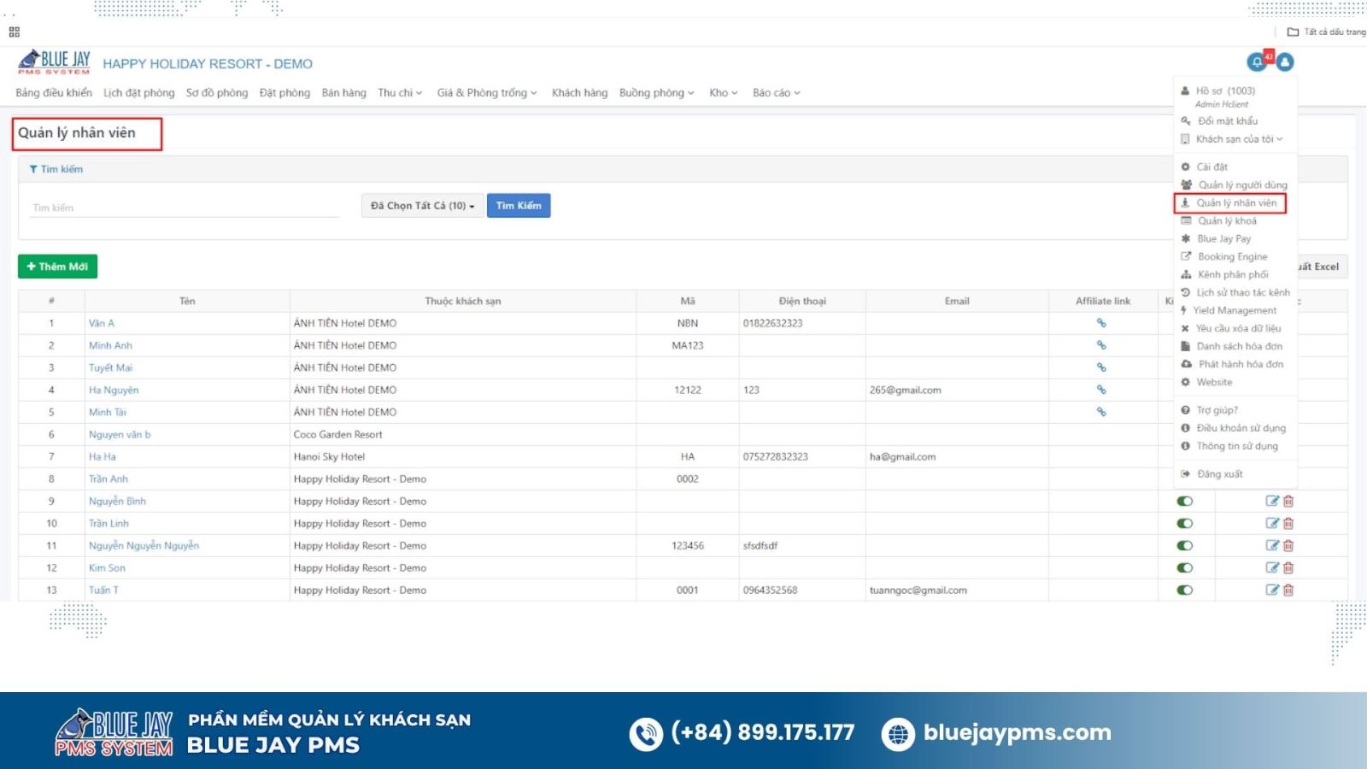Open browser apps grid icon

tap(14, 32)
